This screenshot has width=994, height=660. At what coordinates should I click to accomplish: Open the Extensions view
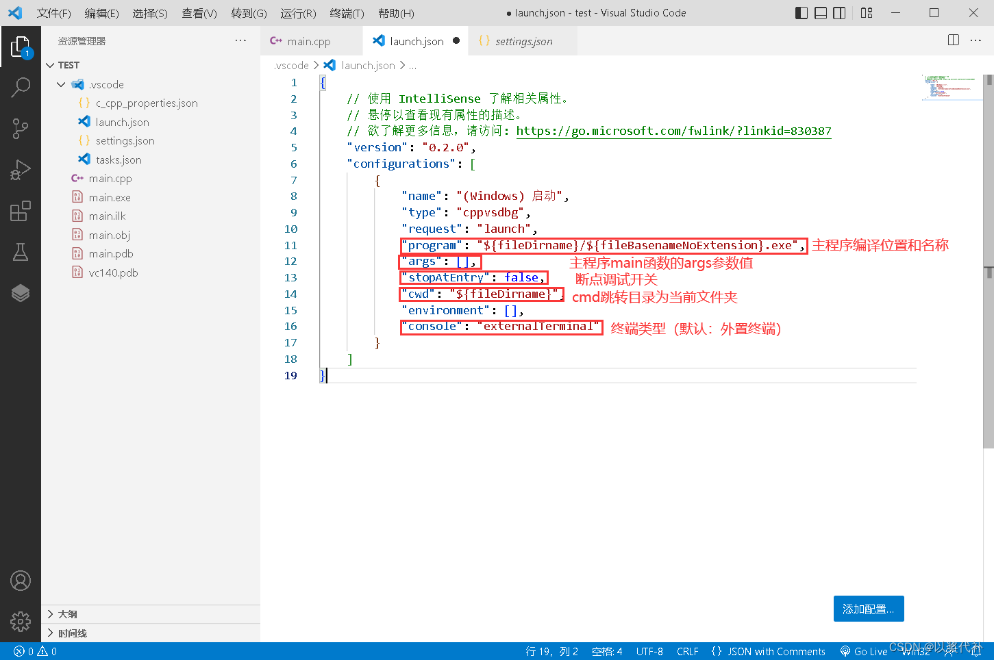pos(21,211)
